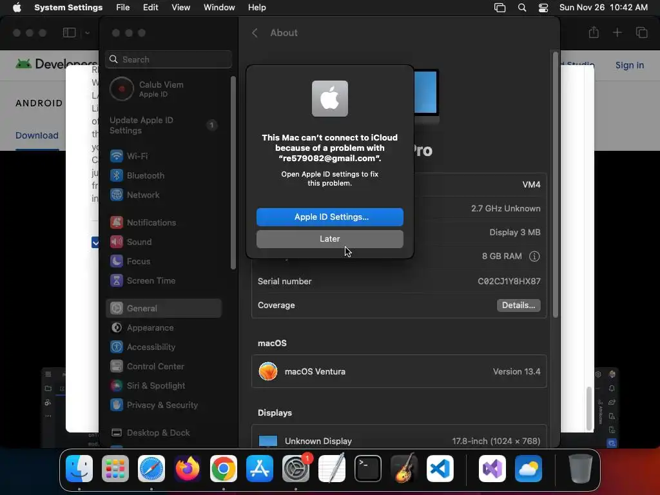660x495 pixels.
Task: Open a new tab in Safari
Action: pos(617,32)
